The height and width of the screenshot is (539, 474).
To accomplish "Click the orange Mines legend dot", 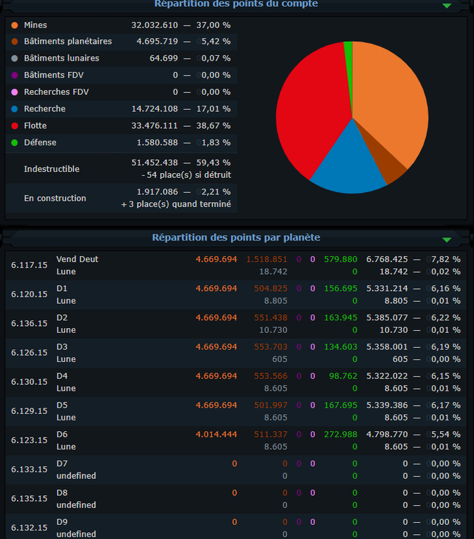I will pos(14,25).
